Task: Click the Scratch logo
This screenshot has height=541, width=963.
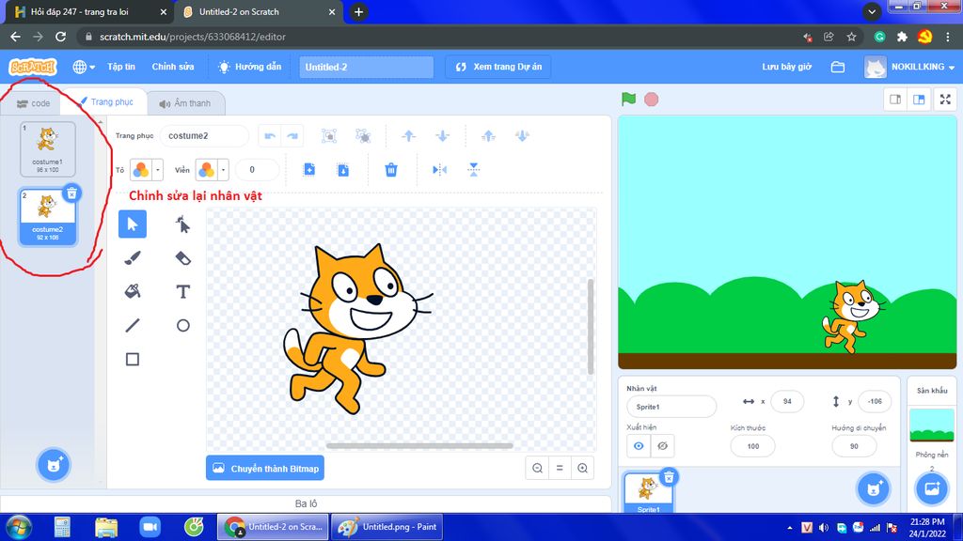Action: click(33, 67)
